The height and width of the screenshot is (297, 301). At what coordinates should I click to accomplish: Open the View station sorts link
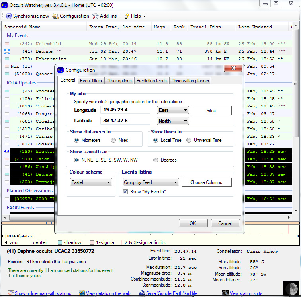pyautogui.click(x=246, y=293)
